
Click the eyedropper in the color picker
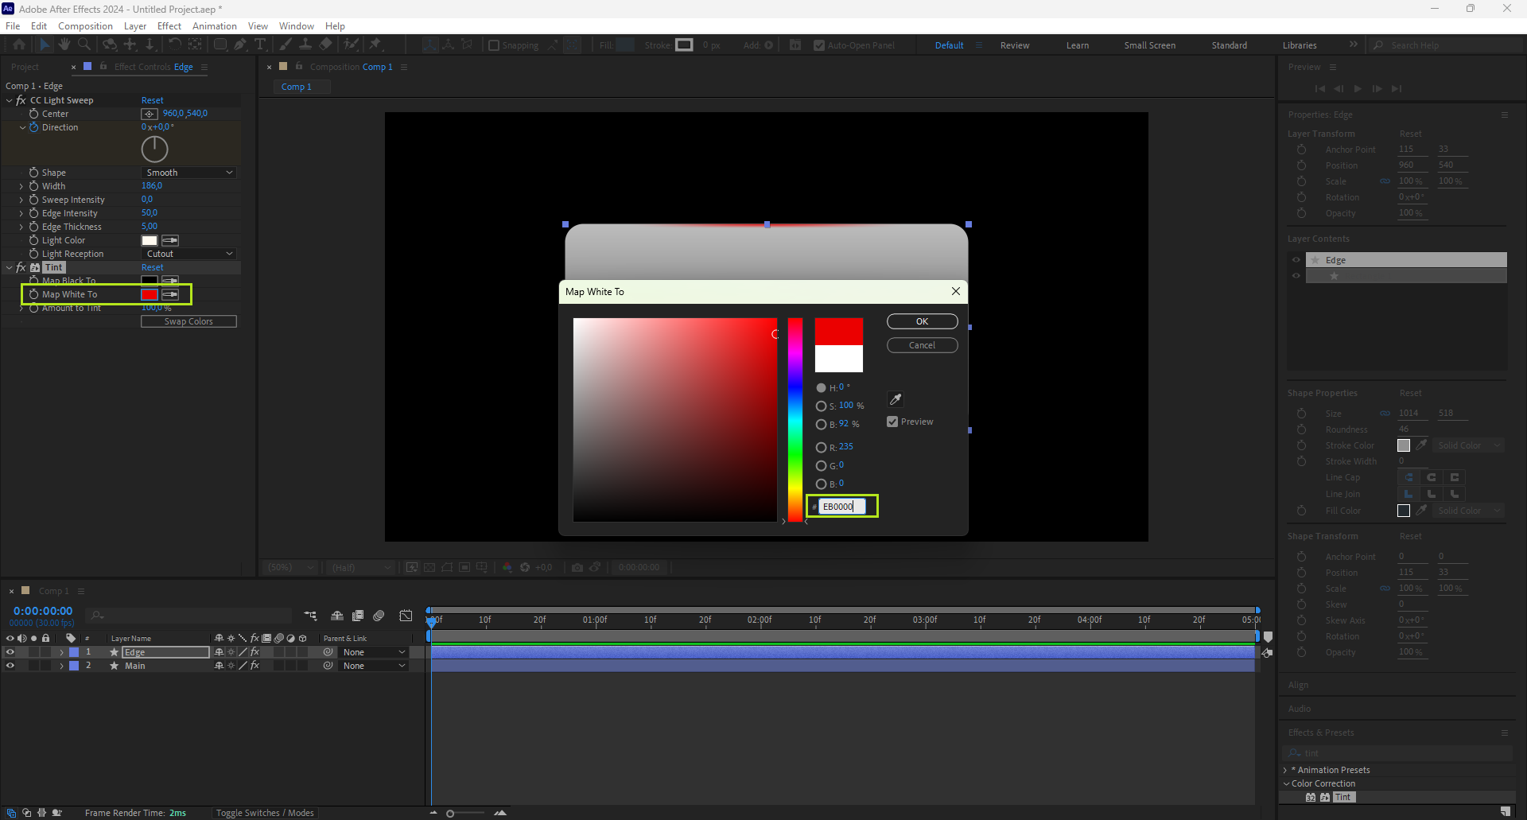point(896,399)
